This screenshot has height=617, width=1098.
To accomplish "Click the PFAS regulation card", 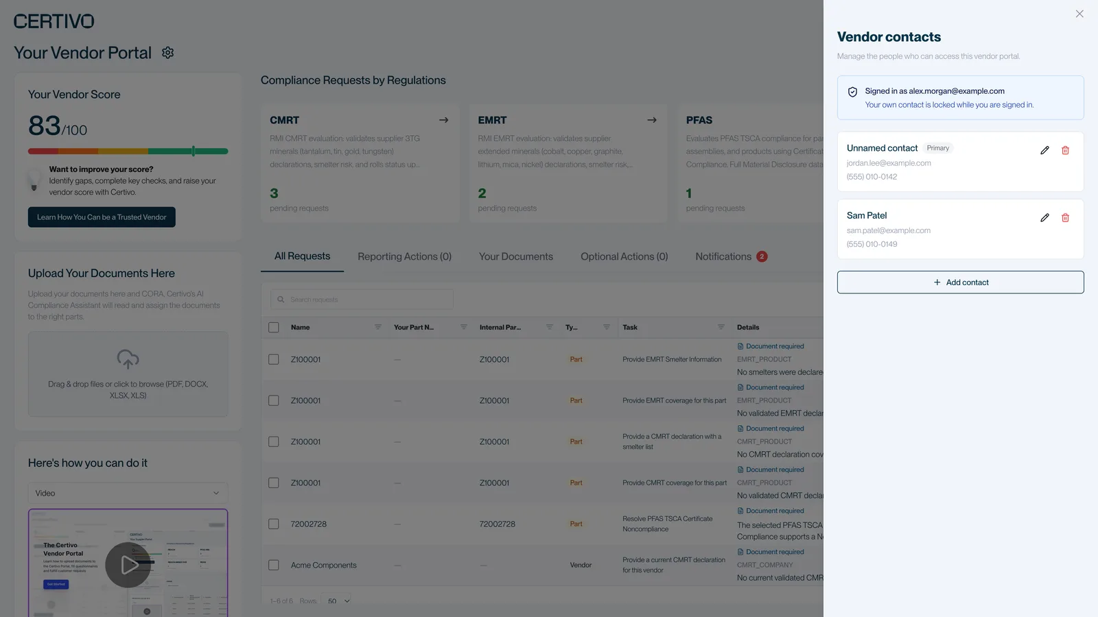I will (751, 163).
